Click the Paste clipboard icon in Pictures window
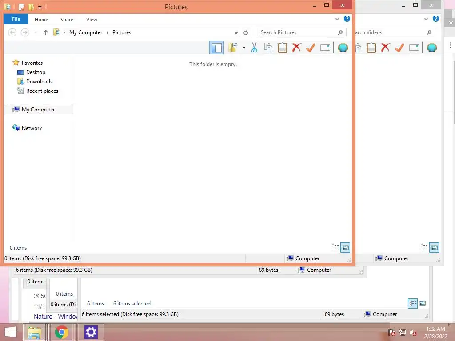Viewport: 455px width, 341px height. [x=282, y=48]
